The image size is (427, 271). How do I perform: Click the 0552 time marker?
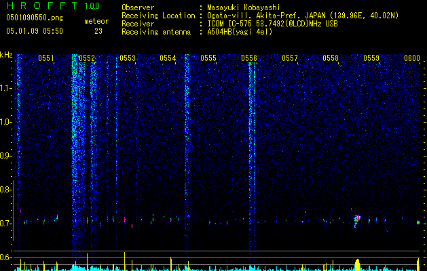pos(87,58)
